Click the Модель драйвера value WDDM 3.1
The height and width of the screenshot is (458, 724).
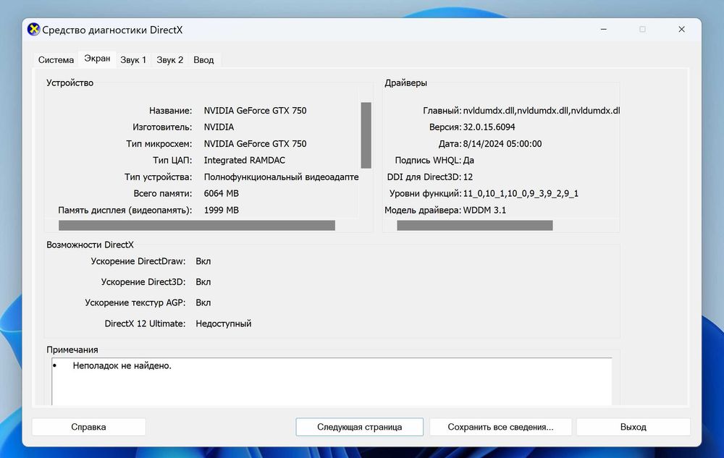[x=484, y=211]
